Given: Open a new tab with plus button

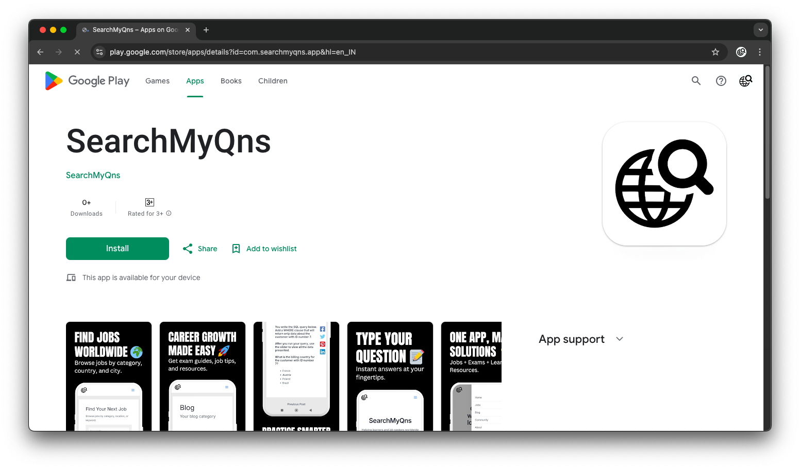Looking at the screenshot, I should pyautogui.click(x=206, y=30).
